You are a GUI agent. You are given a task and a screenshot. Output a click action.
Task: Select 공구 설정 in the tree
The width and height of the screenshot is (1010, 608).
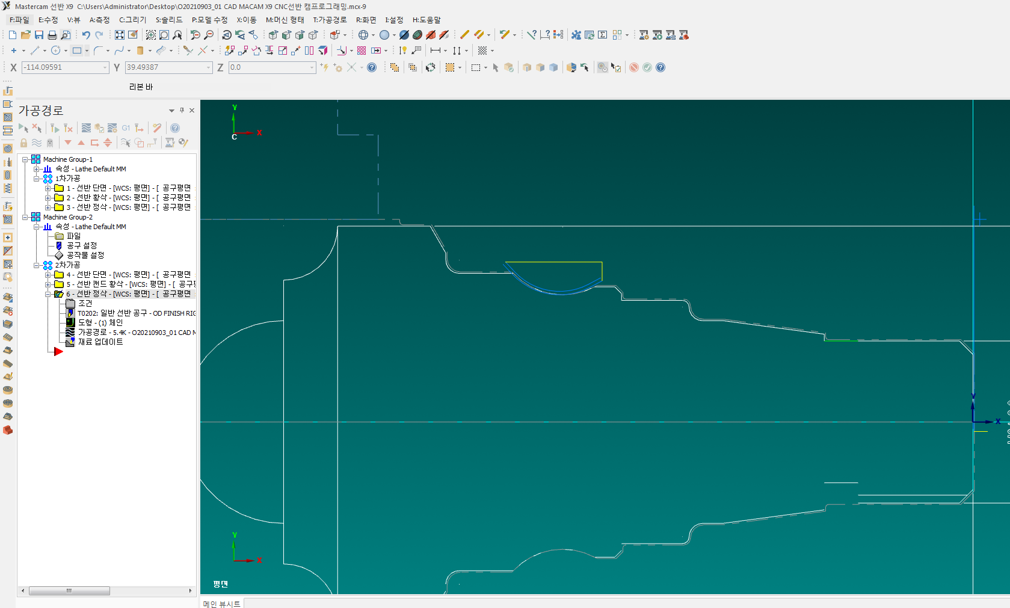tap(82, 246)
